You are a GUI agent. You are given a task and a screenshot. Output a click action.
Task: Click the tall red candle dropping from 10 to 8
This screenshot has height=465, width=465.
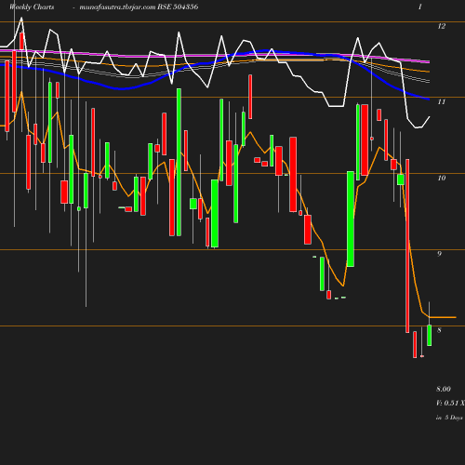407,246
